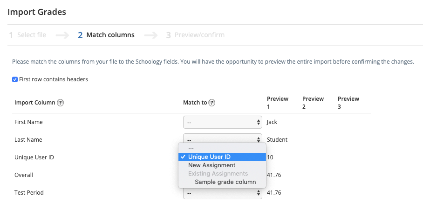Choose New Assignment from dropdown list
Screen dimensions: 423x203
click(211, 165)
